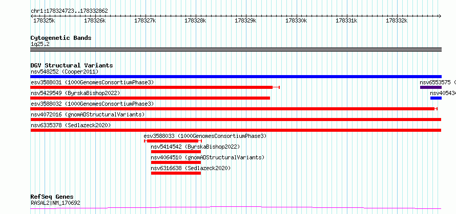
Task: Click the gray 1q25.2 cytogenetic band bar
Action: [x=236, y=50]
